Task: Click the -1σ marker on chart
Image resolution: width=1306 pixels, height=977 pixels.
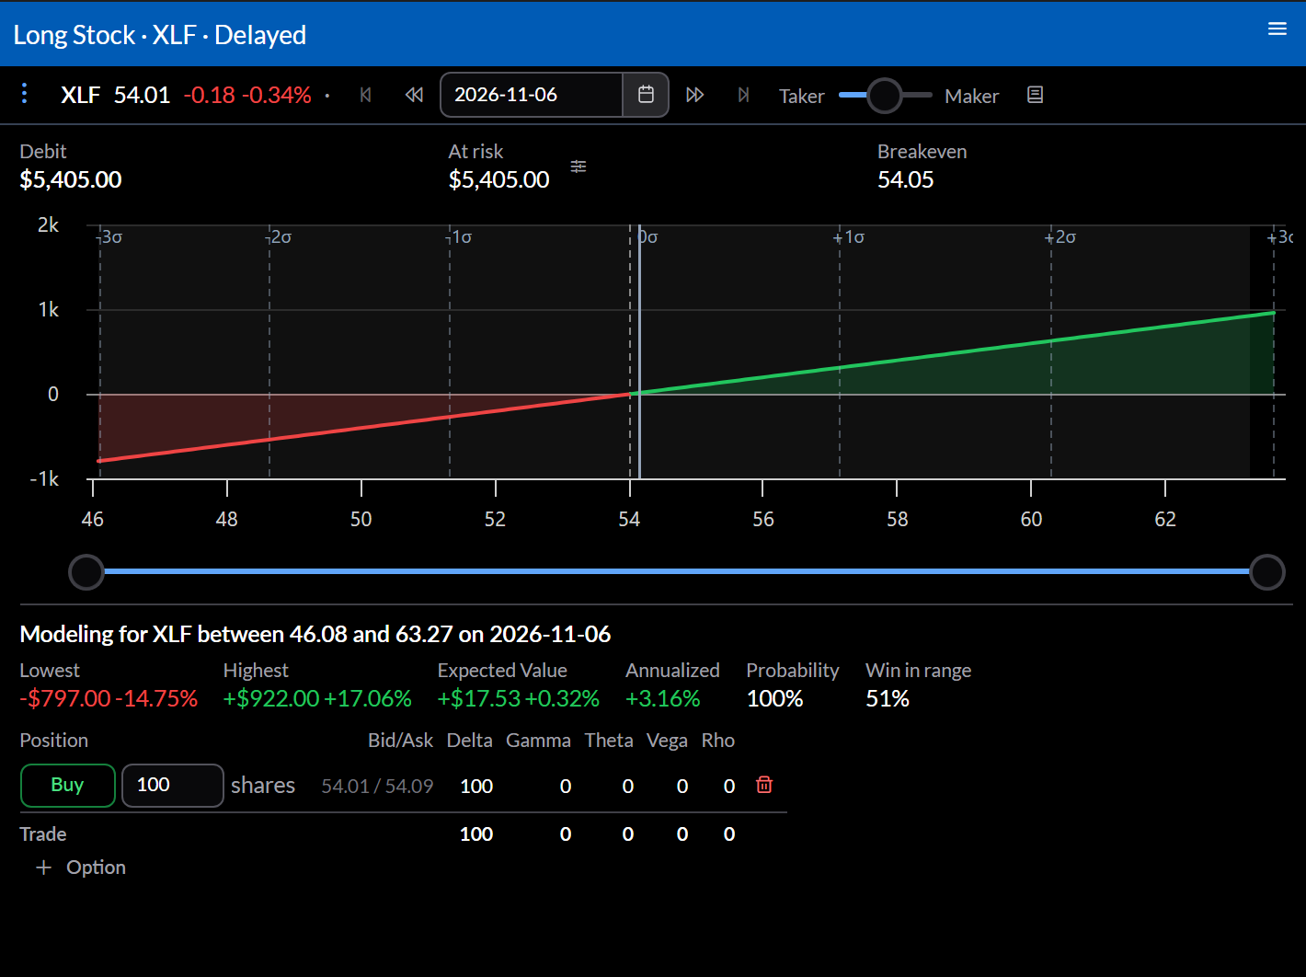Action: pyautogui.click(x=459, y=237)
